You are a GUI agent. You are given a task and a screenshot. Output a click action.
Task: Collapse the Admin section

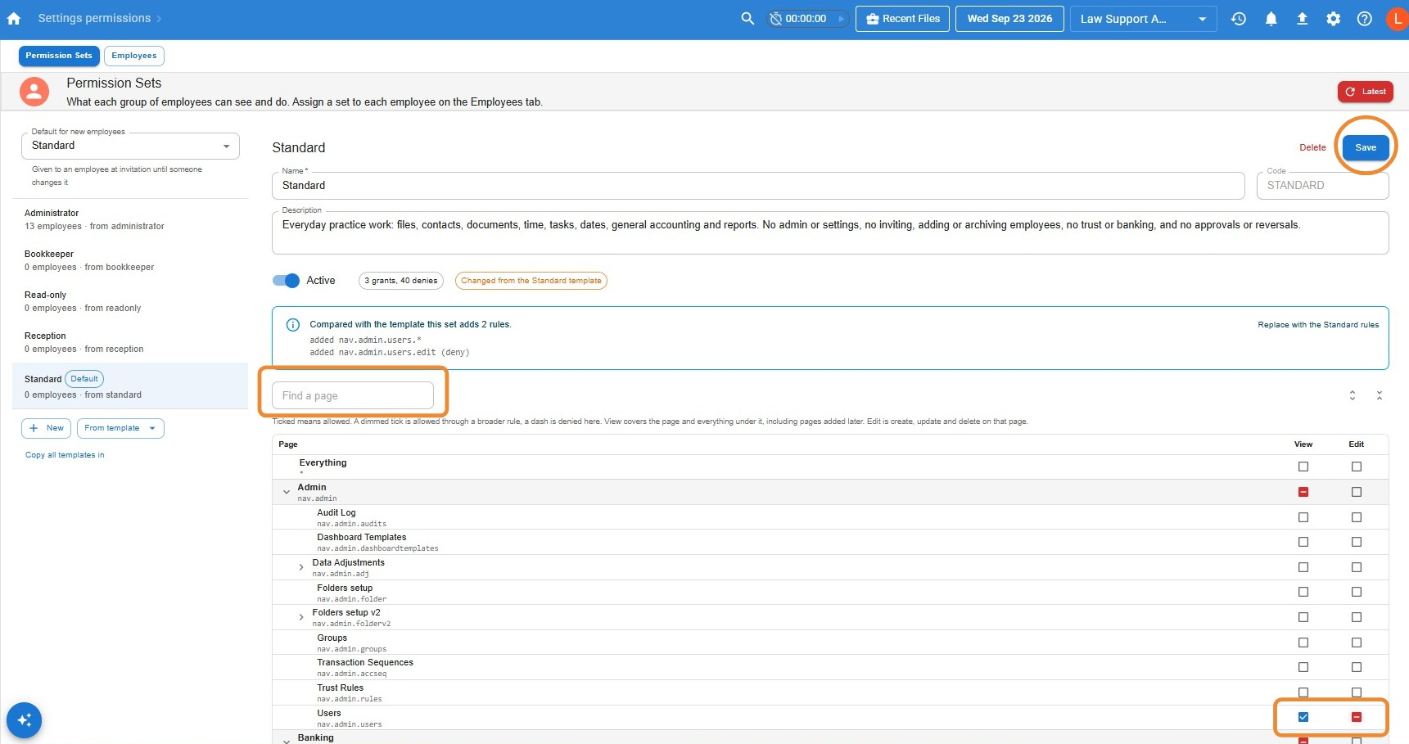tap(287, 492)
